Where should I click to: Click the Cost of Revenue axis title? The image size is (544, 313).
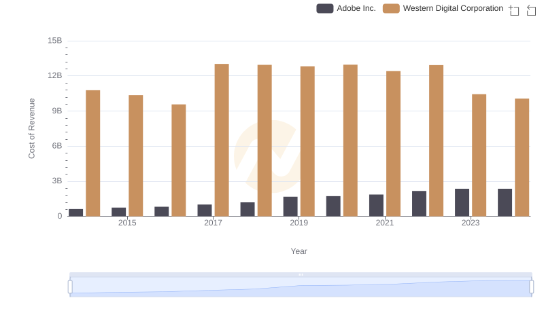click(x=31, y=128)
